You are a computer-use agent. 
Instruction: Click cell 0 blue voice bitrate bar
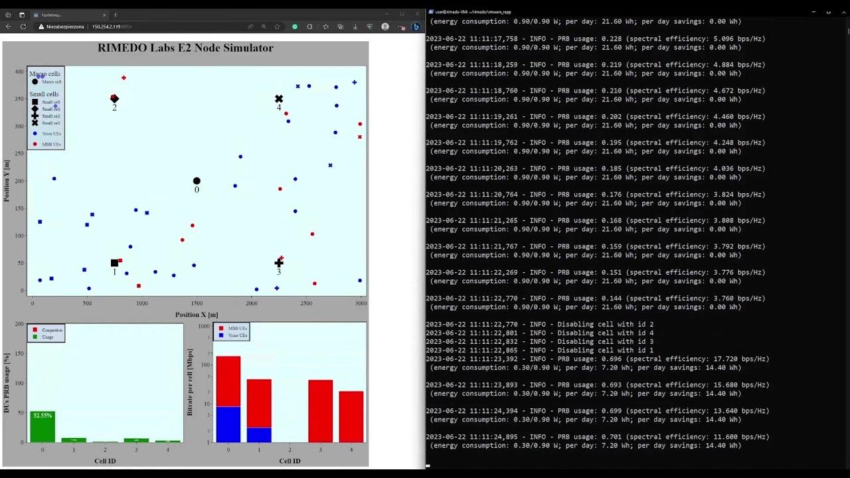pos(228,425)
